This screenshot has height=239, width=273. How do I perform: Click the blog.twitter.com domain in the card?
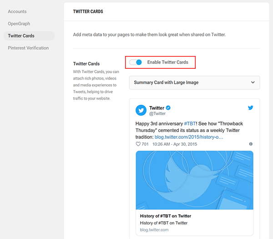(154, 230)
